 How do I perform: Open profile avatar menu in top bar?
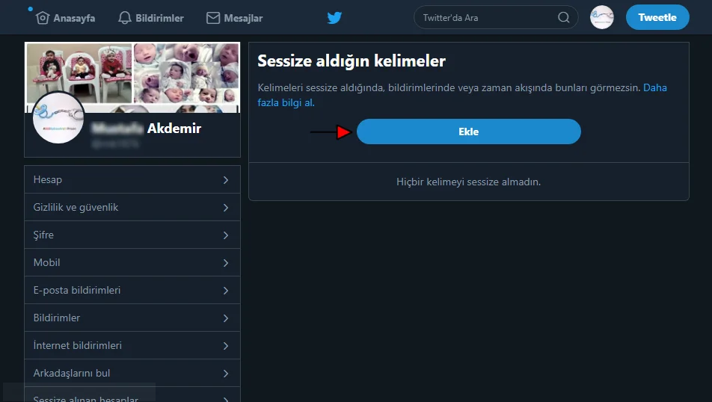pos(601,17)
